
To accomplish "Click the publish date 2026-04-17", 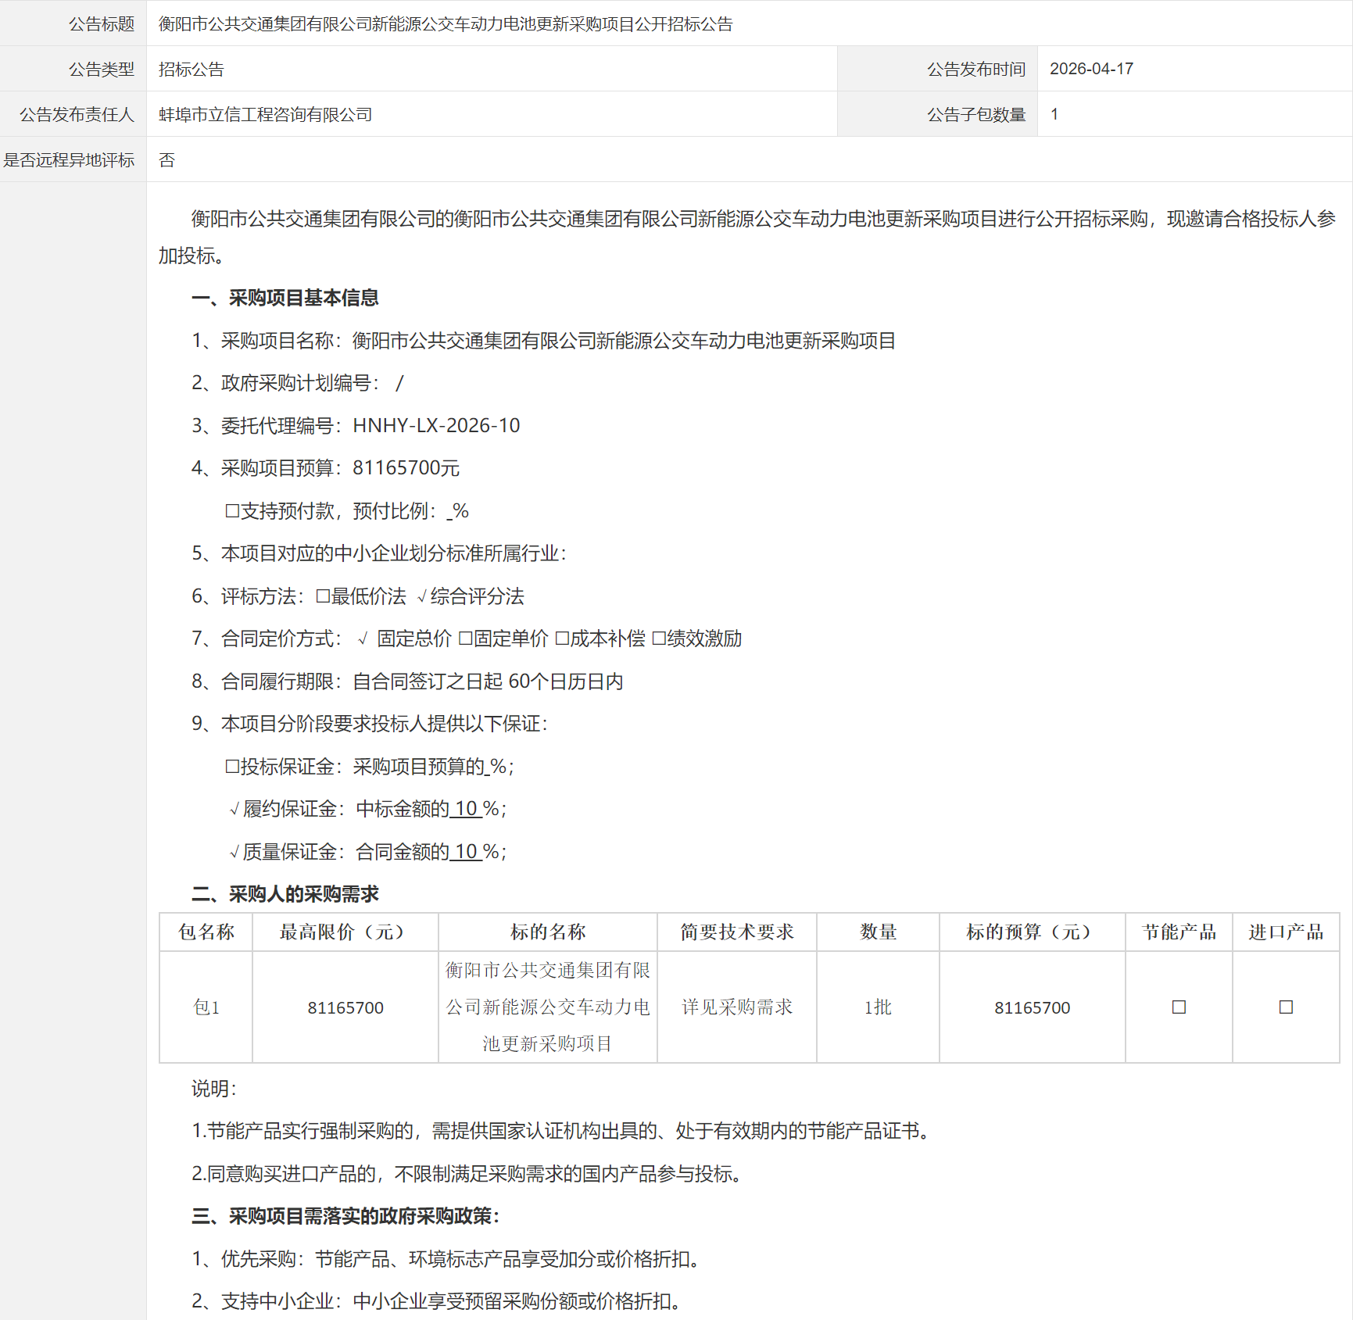I will (1091, 69).
